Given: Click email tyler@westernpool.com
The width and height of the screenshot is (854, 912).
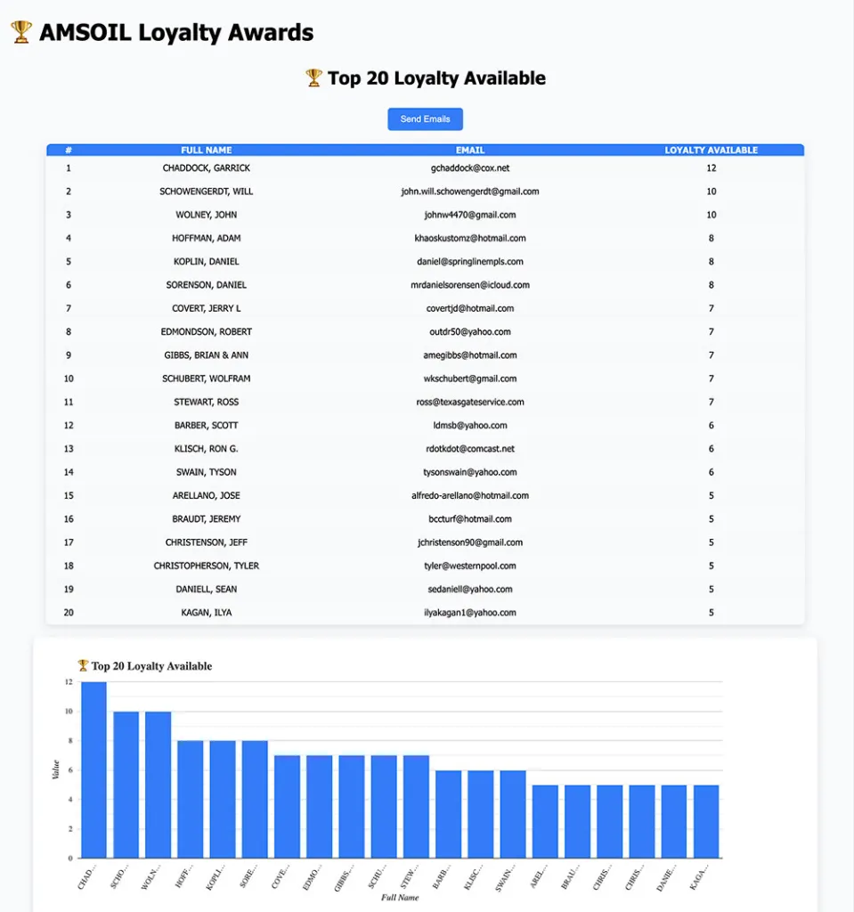Looking at the screenshot, I should (x=469, y=566).
